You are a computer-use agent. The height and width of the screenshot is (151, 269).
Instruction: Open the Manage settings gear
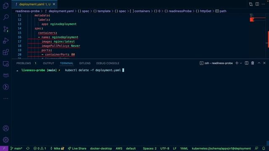(5, 140)
